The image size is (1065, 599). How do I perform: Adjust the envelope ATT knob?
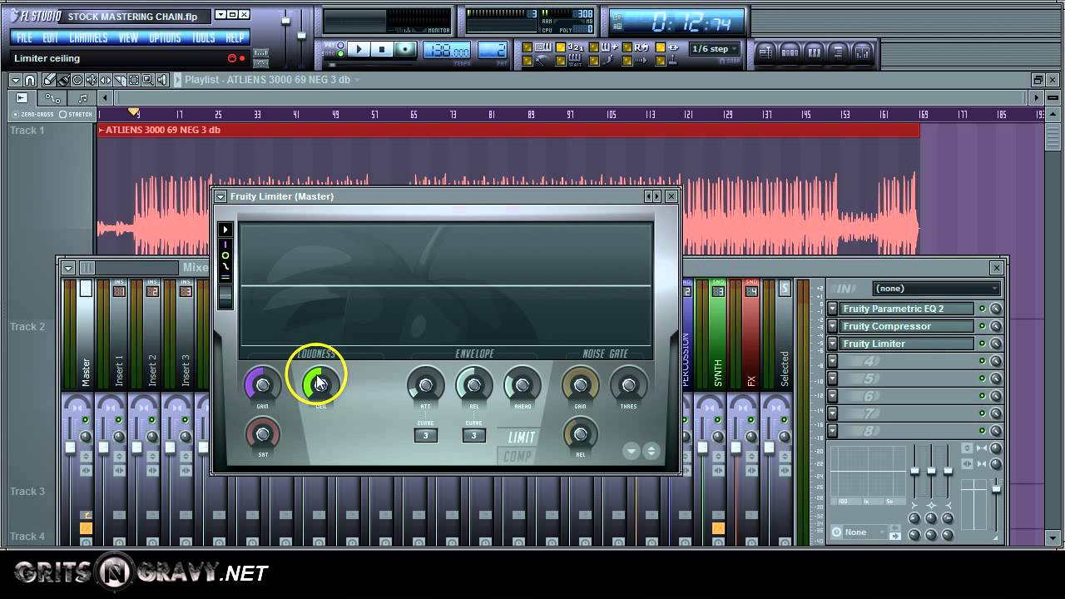[426, 385]
